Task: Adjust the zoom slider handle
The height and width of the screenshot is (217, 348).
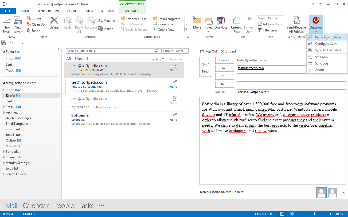Action: click(x=315, y=214)
